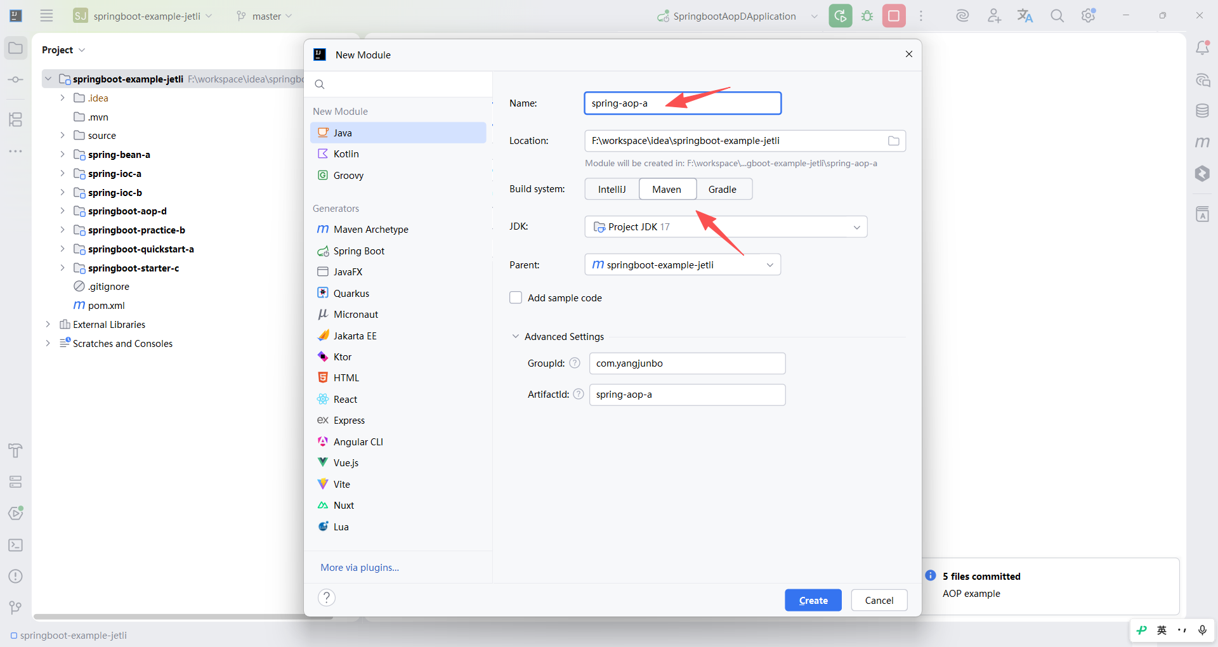Select the Java module type

click(398, 133)
